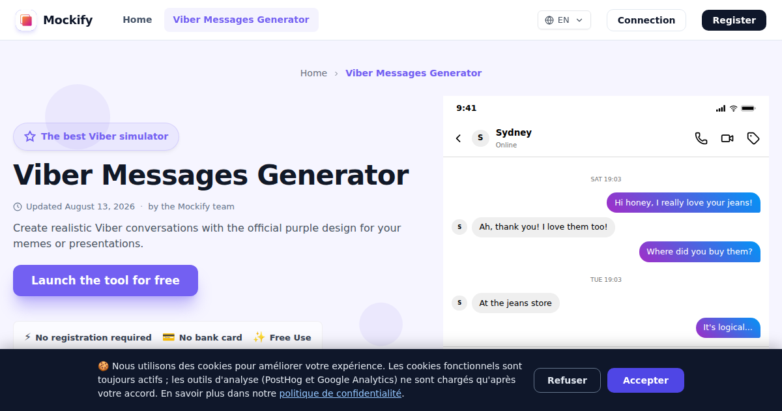Click the "Where did you buy them?" bubble
Image resolution: width=782 pixels, height=411 pixels.
(x=699, y=252)
